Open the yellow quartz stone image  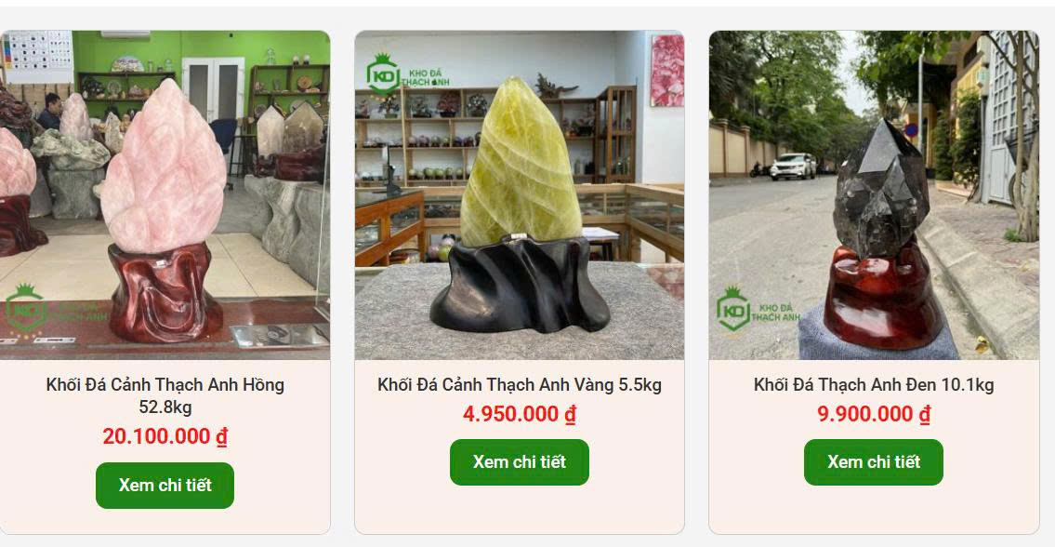click(520, 195)
